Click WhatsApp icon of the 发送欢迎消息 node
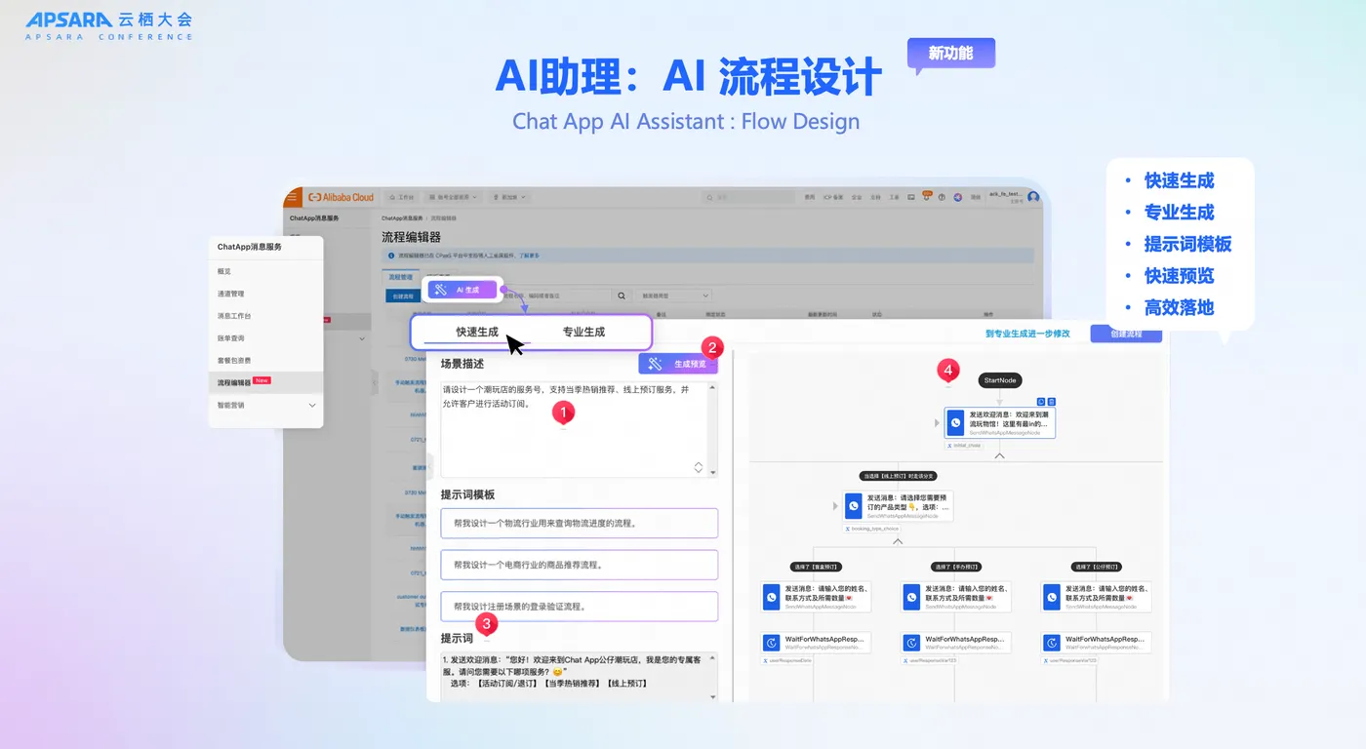The width and height of the screenshot is (1366, 749). [956, 422]
